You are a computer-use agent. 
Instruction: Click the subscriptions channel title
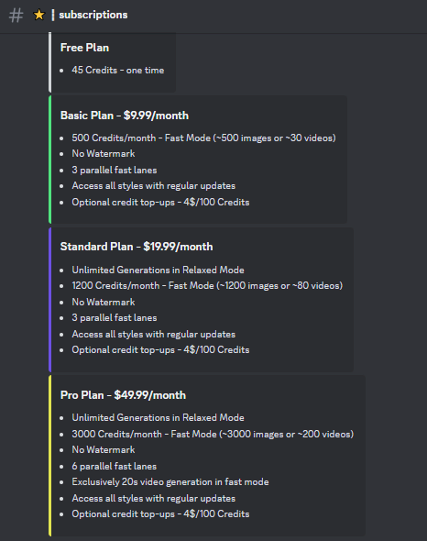93,15
